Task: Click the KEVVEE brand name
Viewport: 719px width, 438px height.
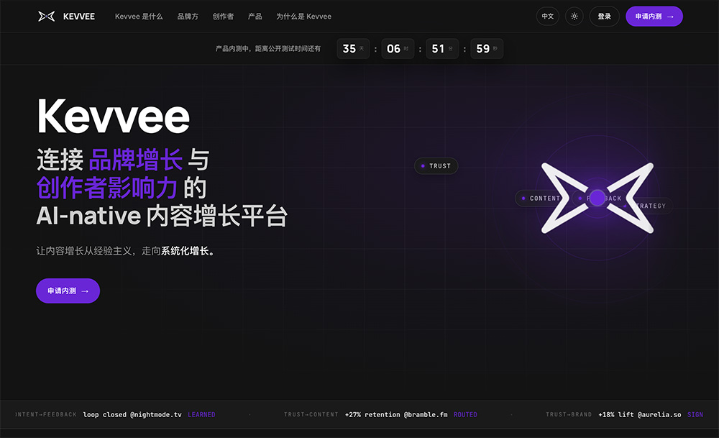Action: click(x=79, y=17)
